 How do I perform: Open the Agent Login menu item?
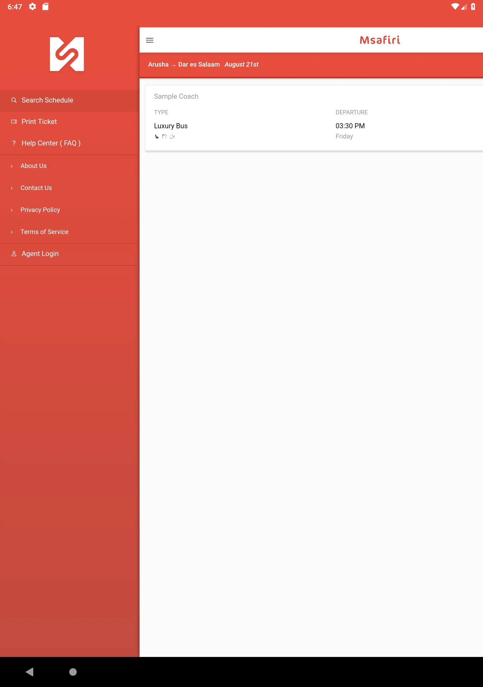pos(69,254)
